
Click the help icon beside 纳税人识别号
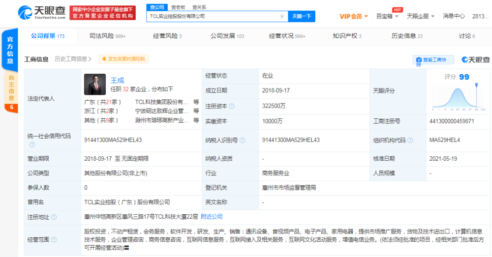[243, 141]
